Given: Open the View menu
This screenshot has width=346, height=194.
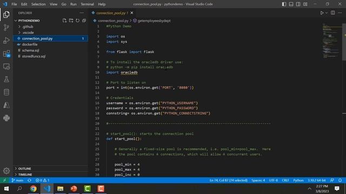Looking at the screenshot, I should [x=54, y=4].
